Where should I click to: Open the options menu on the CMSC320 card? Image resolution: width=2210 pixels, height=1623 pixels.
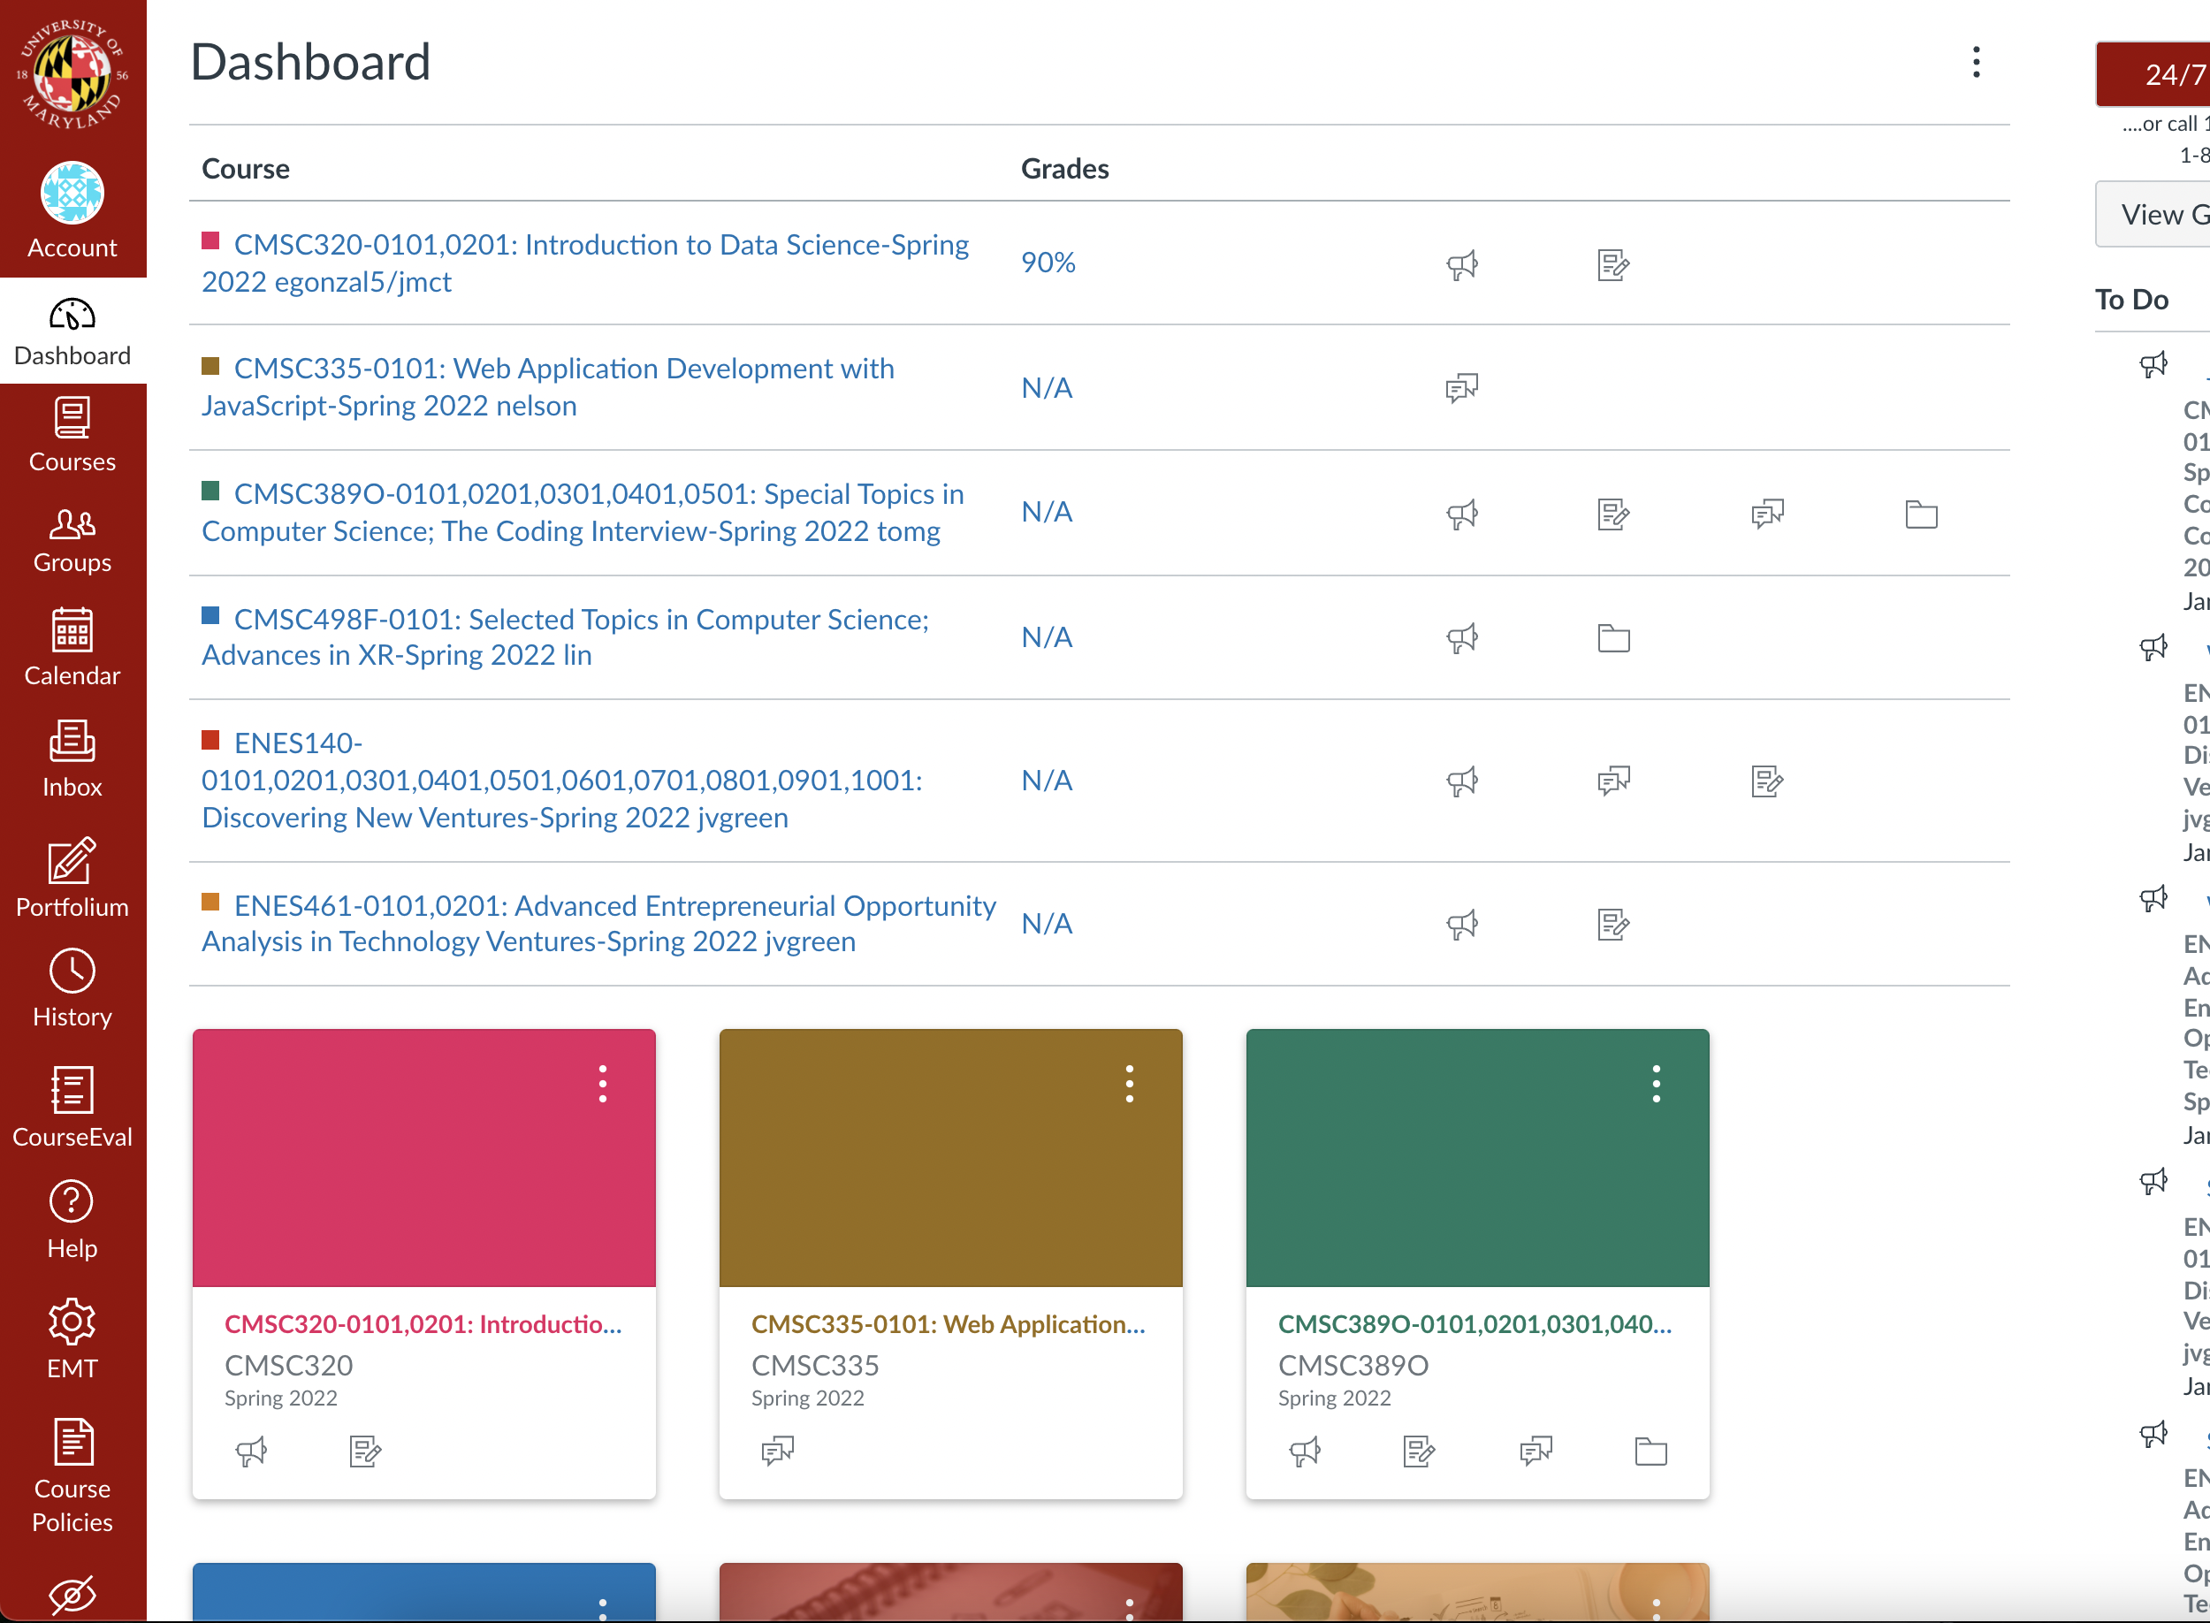pos(603,1085)
